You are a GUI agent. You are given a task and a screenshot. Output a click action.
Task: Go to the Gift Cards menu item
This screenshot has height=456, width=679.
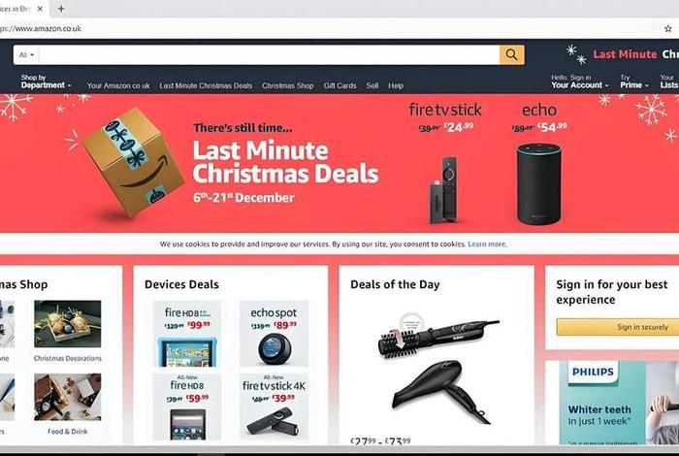pos(339,85)
